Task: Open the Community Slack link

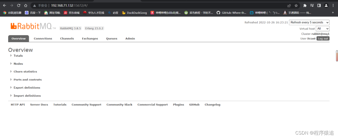Action: [120, 105]
